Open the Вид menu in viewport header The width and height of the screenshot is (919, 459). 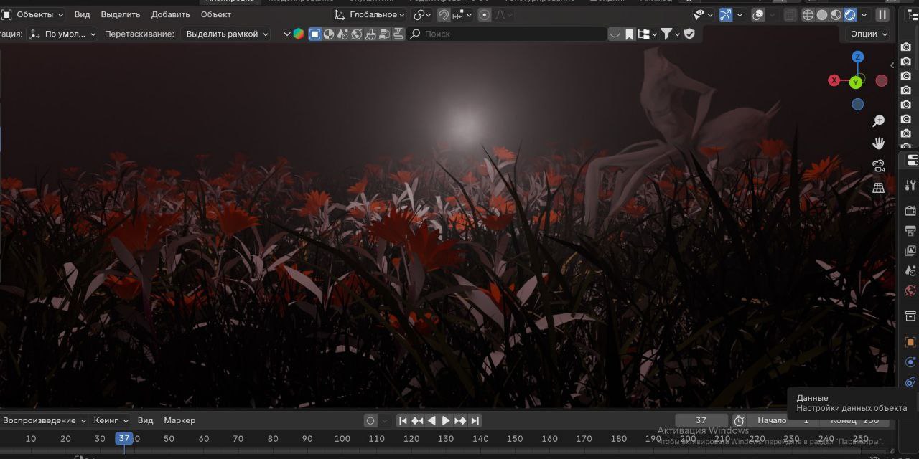click(x=83, y=14)
